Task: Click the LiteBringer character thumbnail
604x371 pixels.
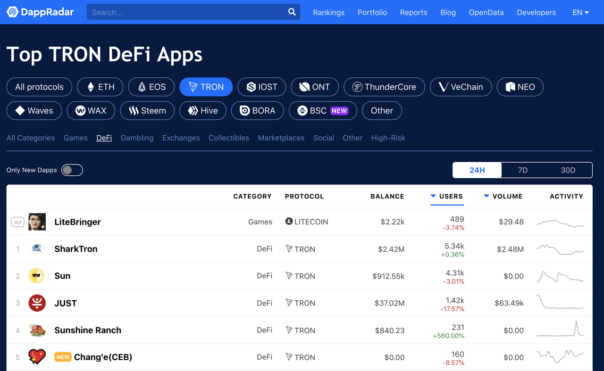Action: pyautogui.click(x=37, y=222)
